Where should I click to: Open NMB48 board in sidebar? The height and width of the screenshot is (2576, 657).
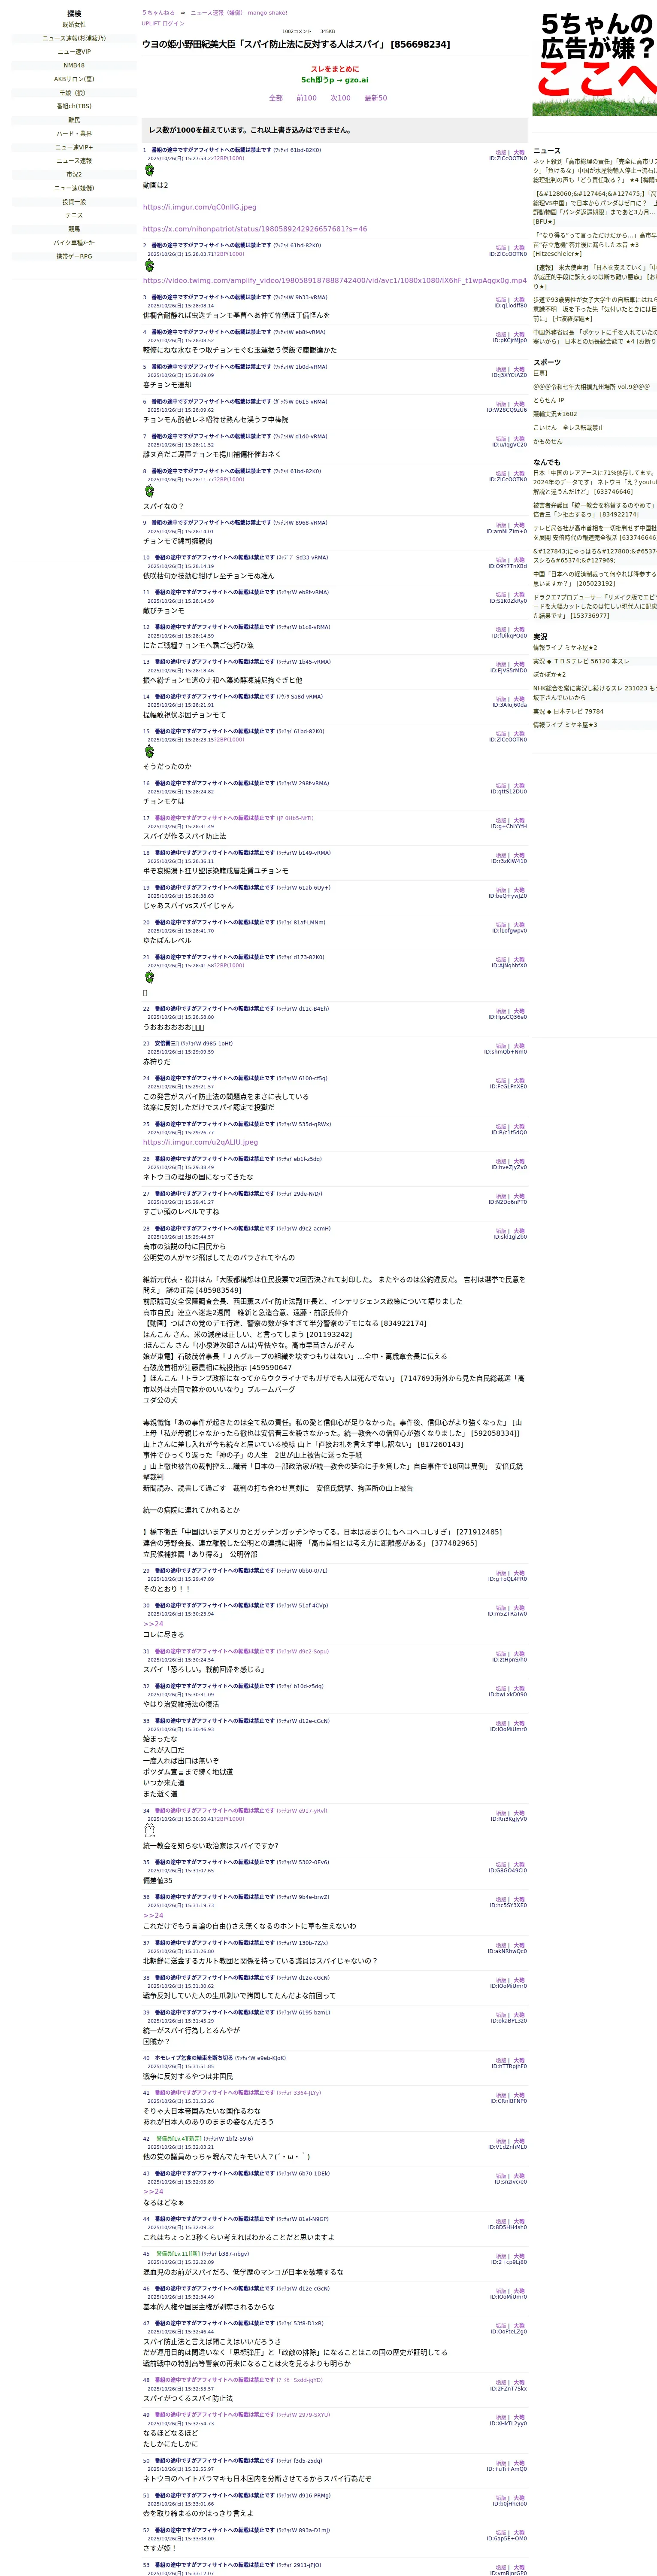tap(74, 65)
